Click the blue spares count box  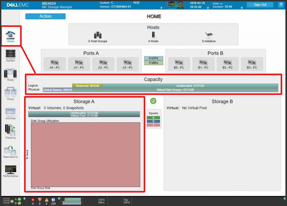click(153, 121)
